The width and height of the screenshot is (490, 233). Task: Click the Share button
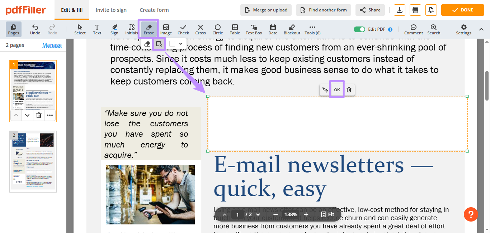[370, 10]
